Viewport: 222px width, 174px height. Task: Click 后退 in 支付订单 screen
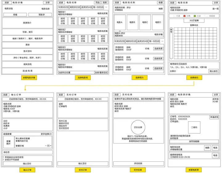pyautogui.click(x=61, y=94)
